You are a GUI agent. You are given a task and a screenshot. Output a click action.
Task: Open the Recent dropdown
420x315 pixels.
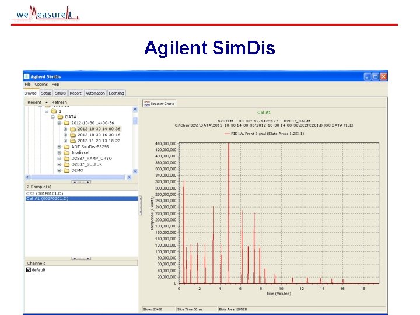(x=37, y=102)
